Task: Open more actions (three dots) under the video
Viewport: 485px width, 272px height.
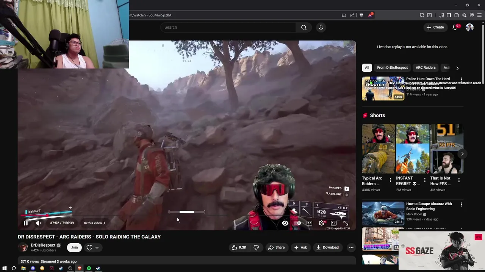Action: pyautogui.click(x=351, y=247)
